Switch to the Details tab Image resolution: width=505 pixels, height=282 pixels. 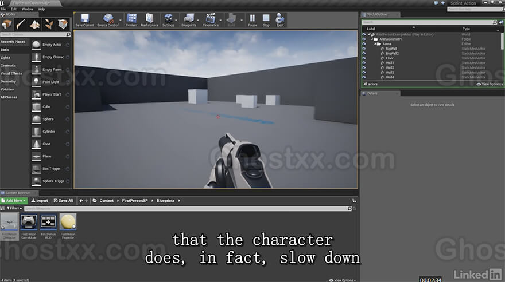(x=380, y=93)
